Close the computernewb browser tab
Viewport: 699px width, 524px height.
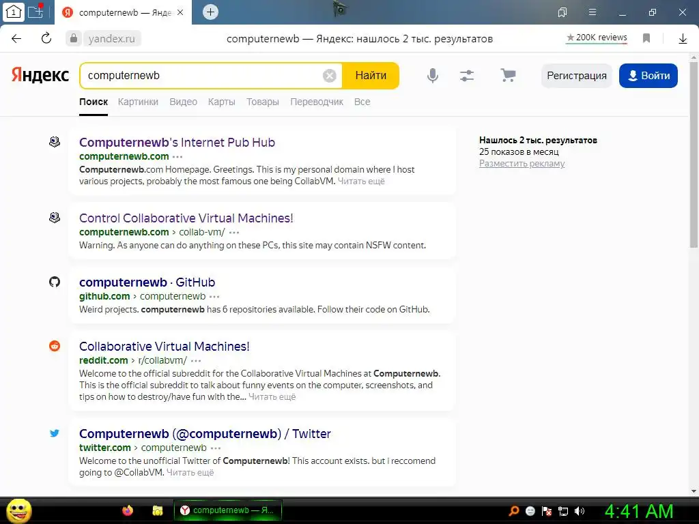[180, 12]
